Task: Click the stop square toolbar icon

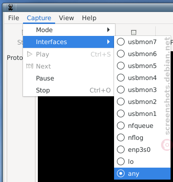Action: tap(134, 33)
